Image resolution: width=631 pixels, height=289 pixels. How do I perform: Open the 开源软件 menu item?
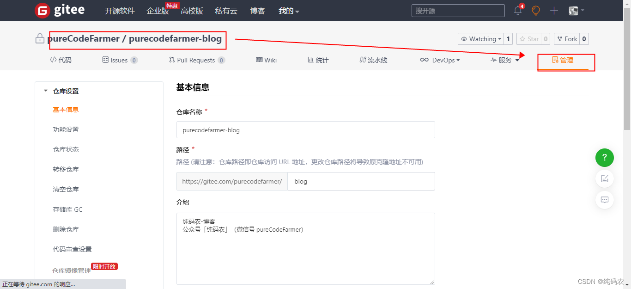120,11
